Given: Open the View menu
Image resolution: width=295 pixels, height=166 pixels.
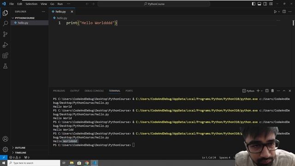Looking at the screenshot, I should (x=44, y=4).
